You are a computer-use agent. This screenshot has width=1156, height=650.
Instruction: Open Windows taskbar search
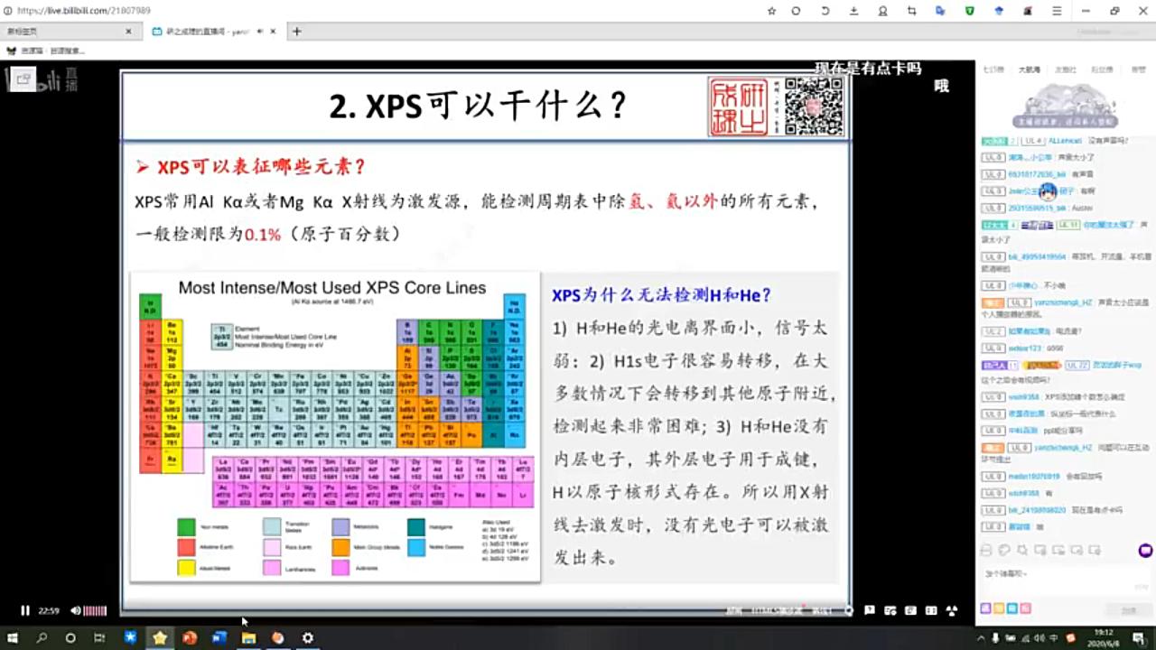pyautogui.click(x=42, y=637)
